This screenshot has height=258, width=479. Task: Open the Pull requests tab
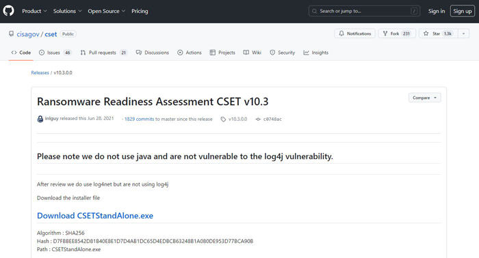point(104,53)
